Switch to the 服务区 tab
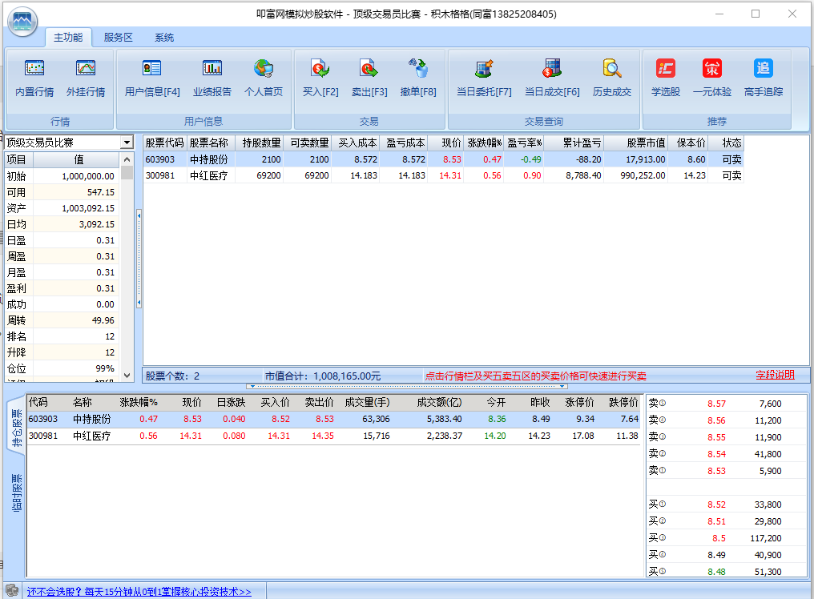This screenshot has height=599, width=814. point(119,38)
